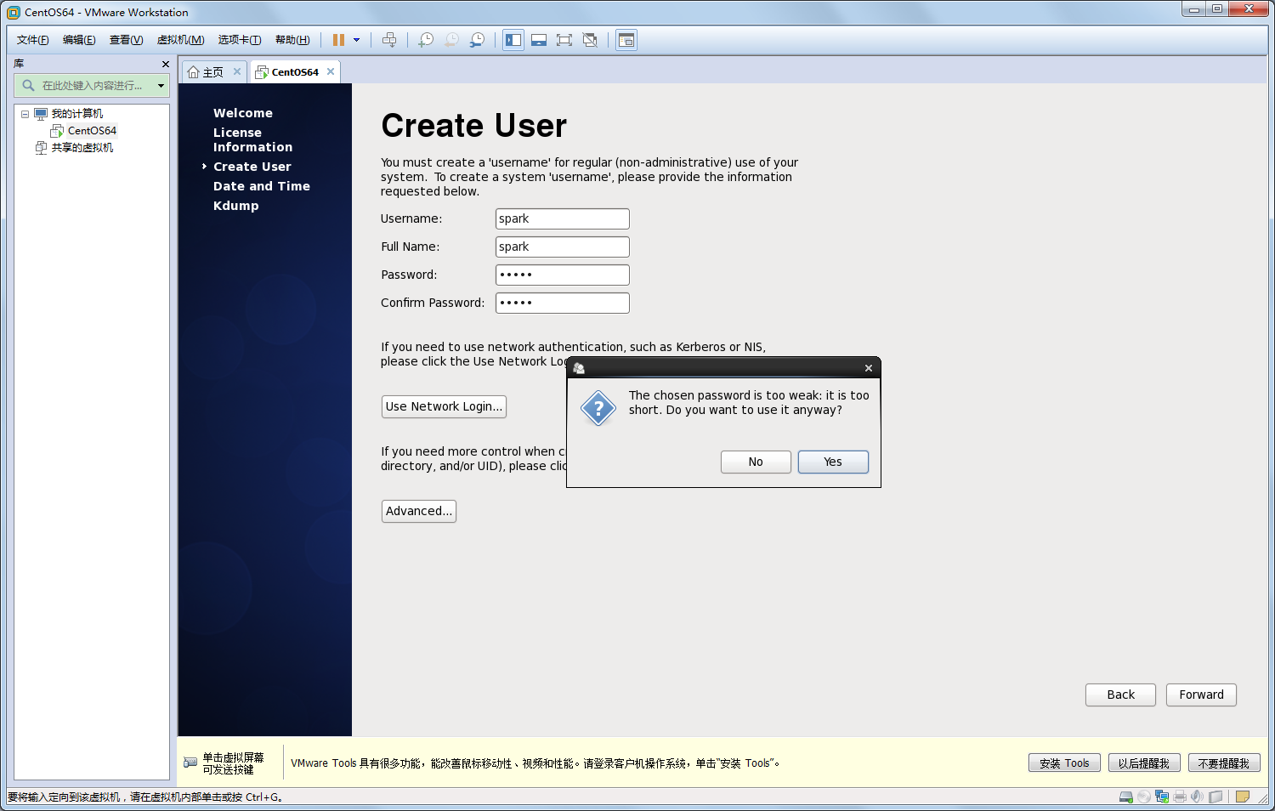Close the CentOS64 tab
Viewport: 1275px width, 811px height.
331,71
